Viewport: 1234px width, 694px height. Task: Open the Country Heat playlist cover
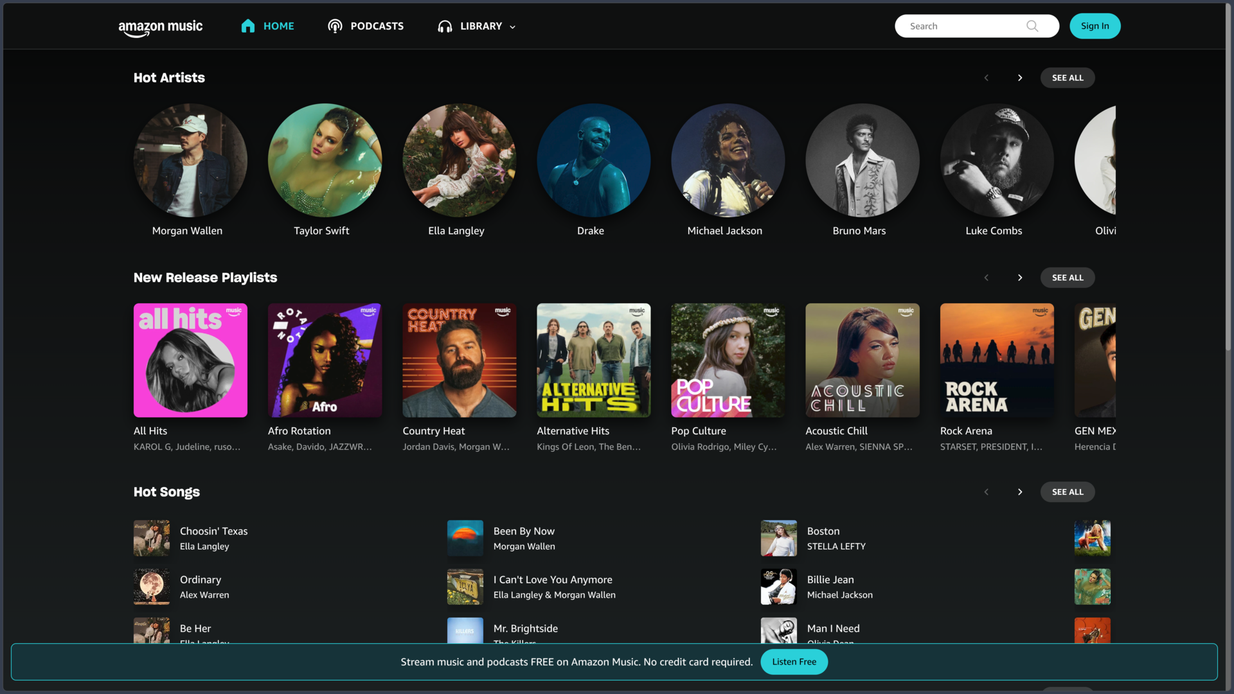point(459,360)
